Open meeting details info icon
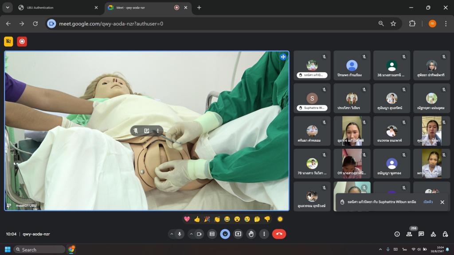This screenshot has height=255, width=454. 397,234
